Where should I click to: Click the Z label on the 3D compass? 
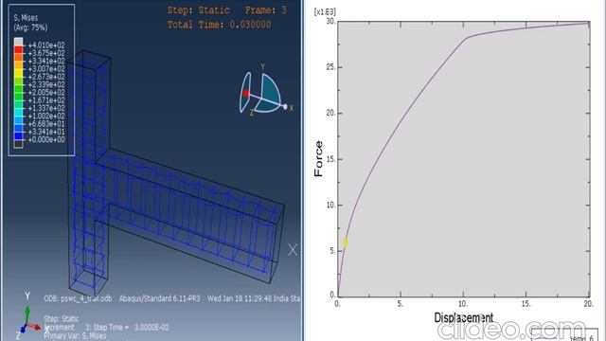tap(252, 113)
